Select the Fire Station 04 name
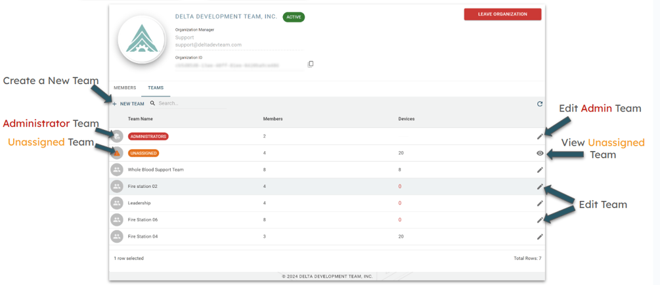660x285 pixels. [143, 236]
